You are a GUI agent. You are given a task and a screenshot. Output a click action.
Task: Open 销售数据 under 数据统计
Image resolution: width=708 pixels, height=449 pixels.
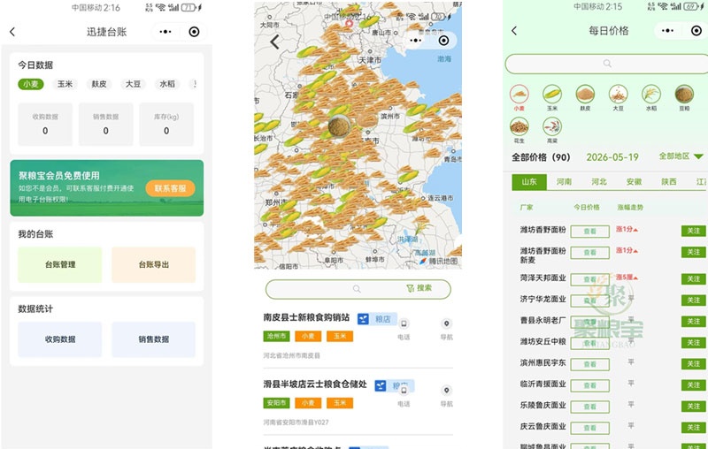(x=153, y=339)
